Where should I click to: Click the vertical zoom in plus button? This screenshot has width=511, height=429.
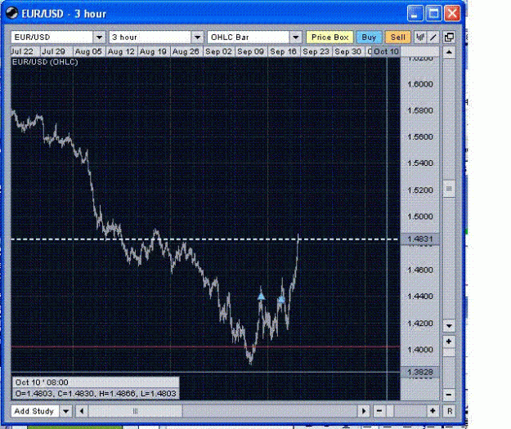point(449,342)
